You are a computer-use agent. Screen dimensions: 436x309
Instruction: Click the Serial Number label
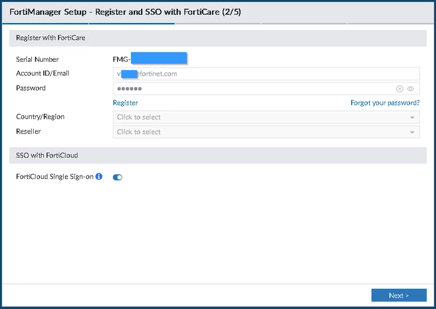[37, 59]
